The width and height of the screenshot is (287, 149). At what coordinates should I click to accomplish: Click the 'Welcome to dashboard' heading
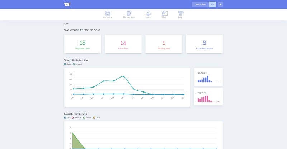(82, 30)
